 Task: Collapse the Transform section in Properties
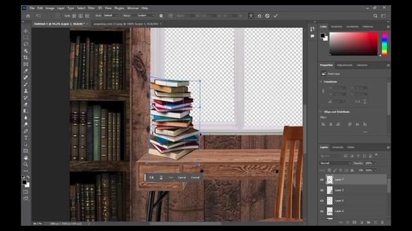click(x=321, y=81)
